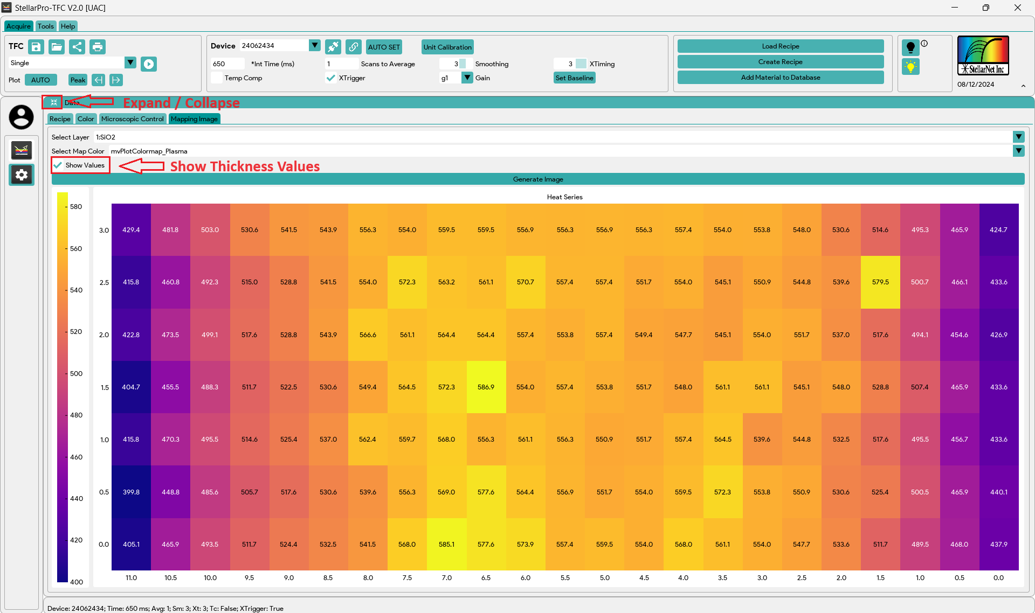This screenshot has width=1035, height=613.
Task: Open the Gain g1 dropdown
Action: pos(467,78)
